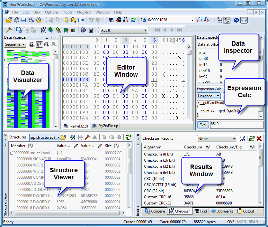This screenshot has height=227, width=268.
Task: Click add structure braces icon in Structures toolbar
Action: (x=73, y=137)
